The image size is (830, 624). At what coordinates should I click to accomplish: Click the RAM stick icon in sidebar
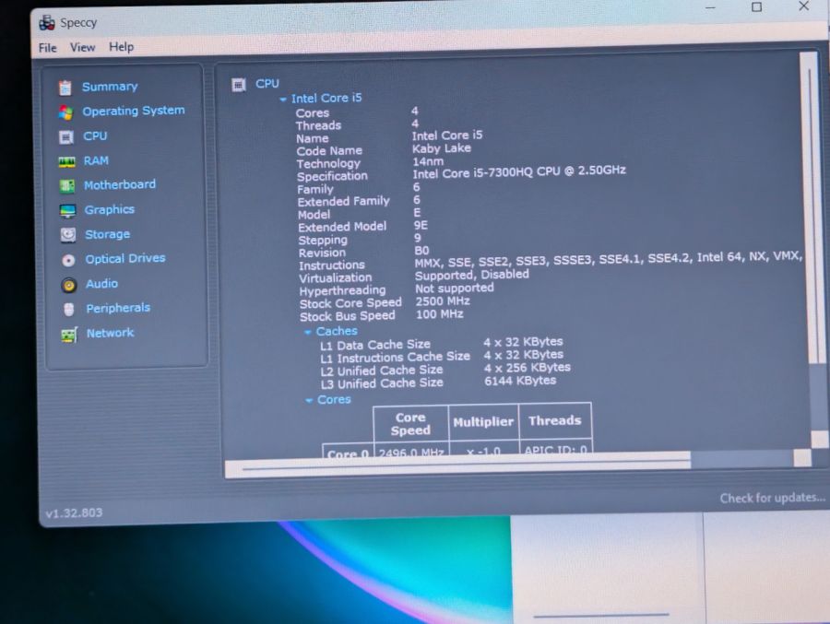66,162
